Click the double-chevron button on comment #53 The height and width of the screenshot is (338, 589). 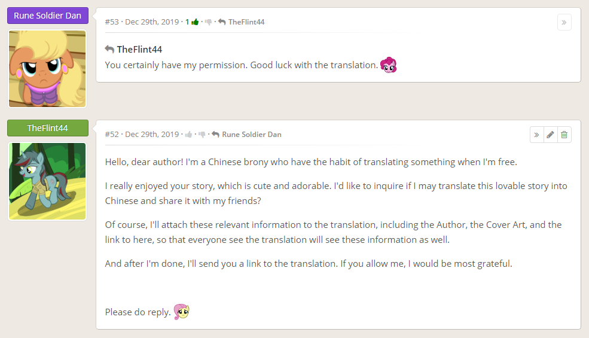click(564, 22)
